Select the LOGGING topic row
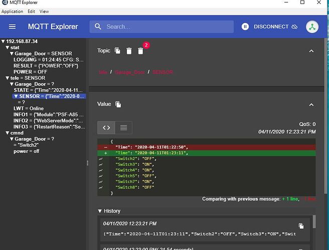Image resolution: width=329 pixels, height=250 pixels. click(x=49, y=59)
